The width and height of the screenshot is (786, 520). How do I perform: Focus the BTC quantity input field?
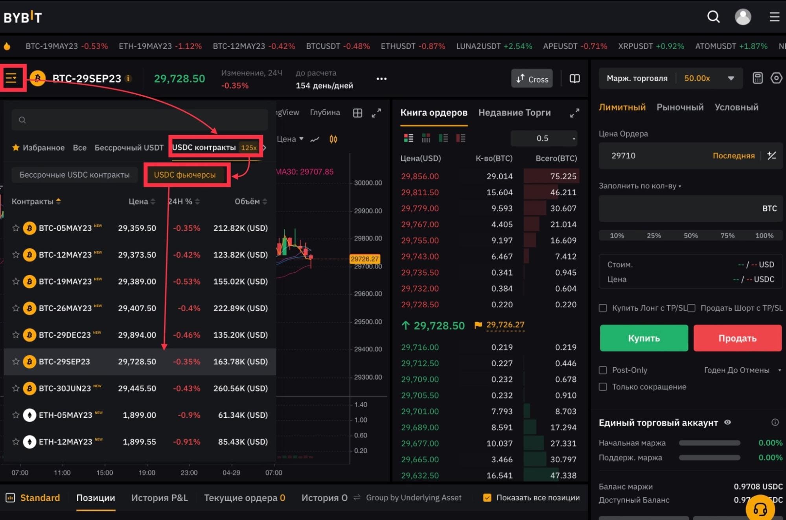click(x=690, y=209)
